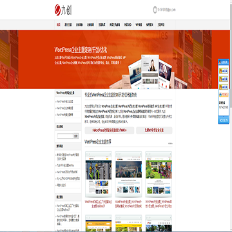Open the third QQ chat button
This screenshot has height=232, width=232.
coord(224,87)
